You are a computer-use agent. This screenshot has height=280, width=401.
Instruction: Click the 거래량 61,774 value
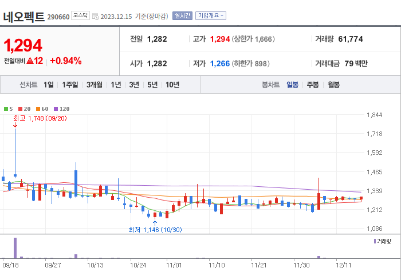point(351,39)
